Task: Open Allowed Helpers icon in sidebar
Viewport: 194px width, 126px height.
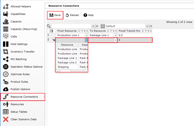Action: (6, 6)
